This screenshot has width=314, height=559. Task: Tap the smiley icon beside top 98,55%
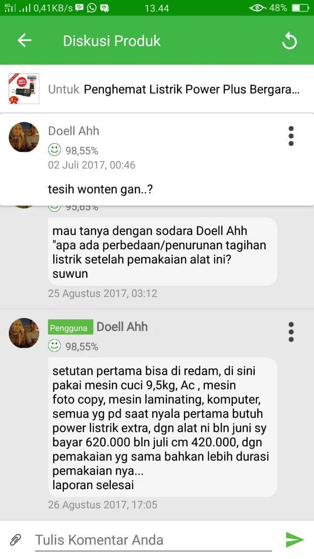[x=55, y=150]
